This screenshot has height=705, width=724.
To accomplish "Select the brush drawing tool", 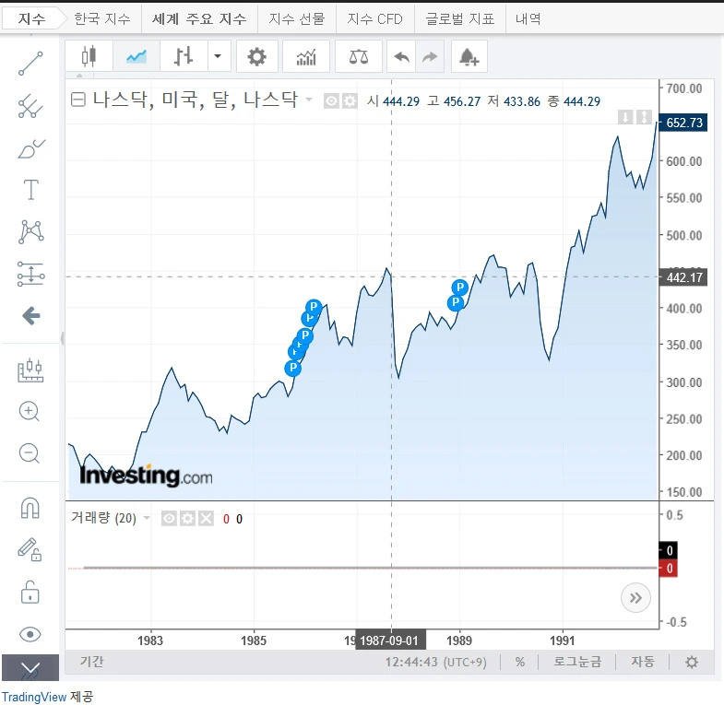I will coord(30,148).
